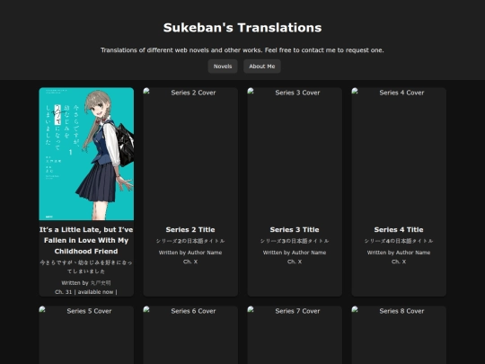The width and height of the screenshot is (485, 364).
Task: Open the Novels page
Action: [x=223, y=67]
